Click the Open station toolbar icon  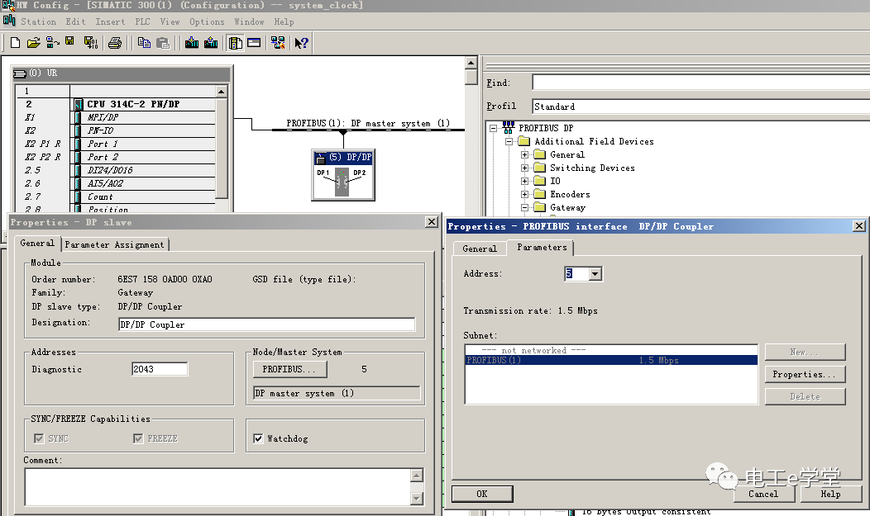(x=33, y=43)
